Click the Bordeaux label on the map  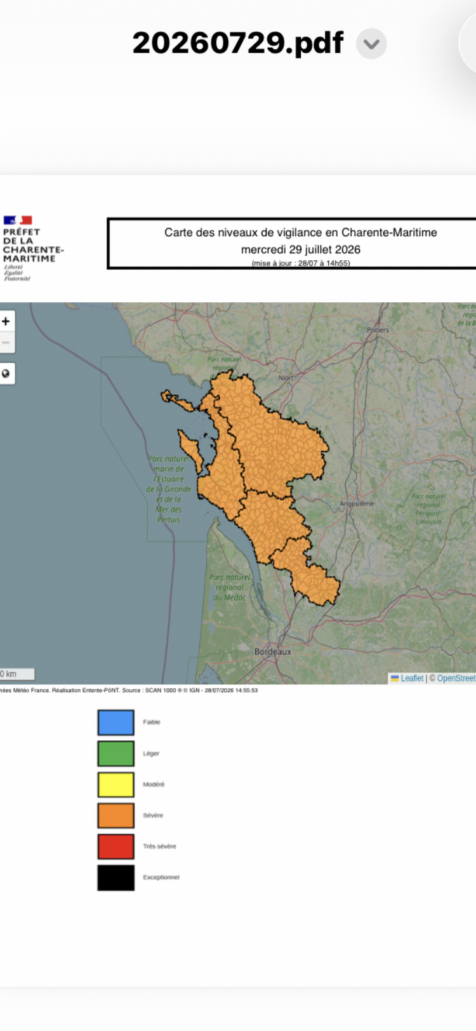pyautogui.click(x=273, y=651)
